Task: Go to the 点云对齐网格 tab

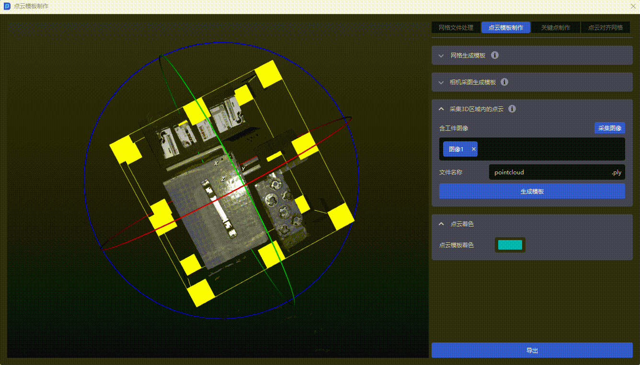Action: coord(606,28)
